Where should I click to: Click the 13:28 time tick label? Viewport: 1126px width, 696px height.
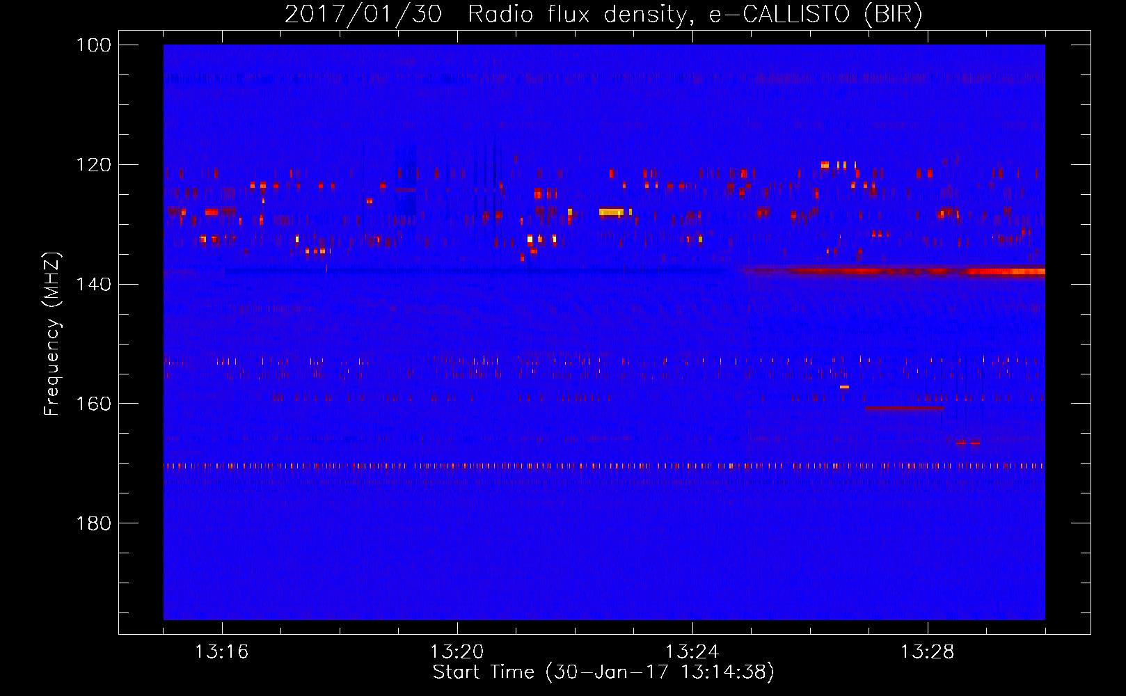coord(928,652)
